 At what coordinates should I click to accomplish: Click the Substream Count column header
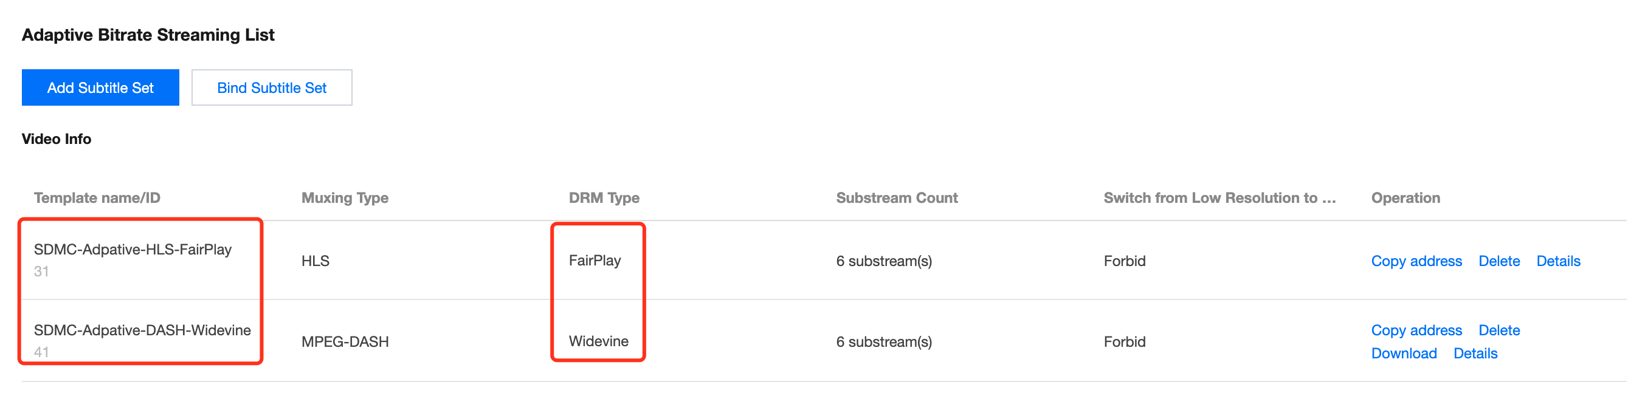pyautogui.click(x=896, y=197)
